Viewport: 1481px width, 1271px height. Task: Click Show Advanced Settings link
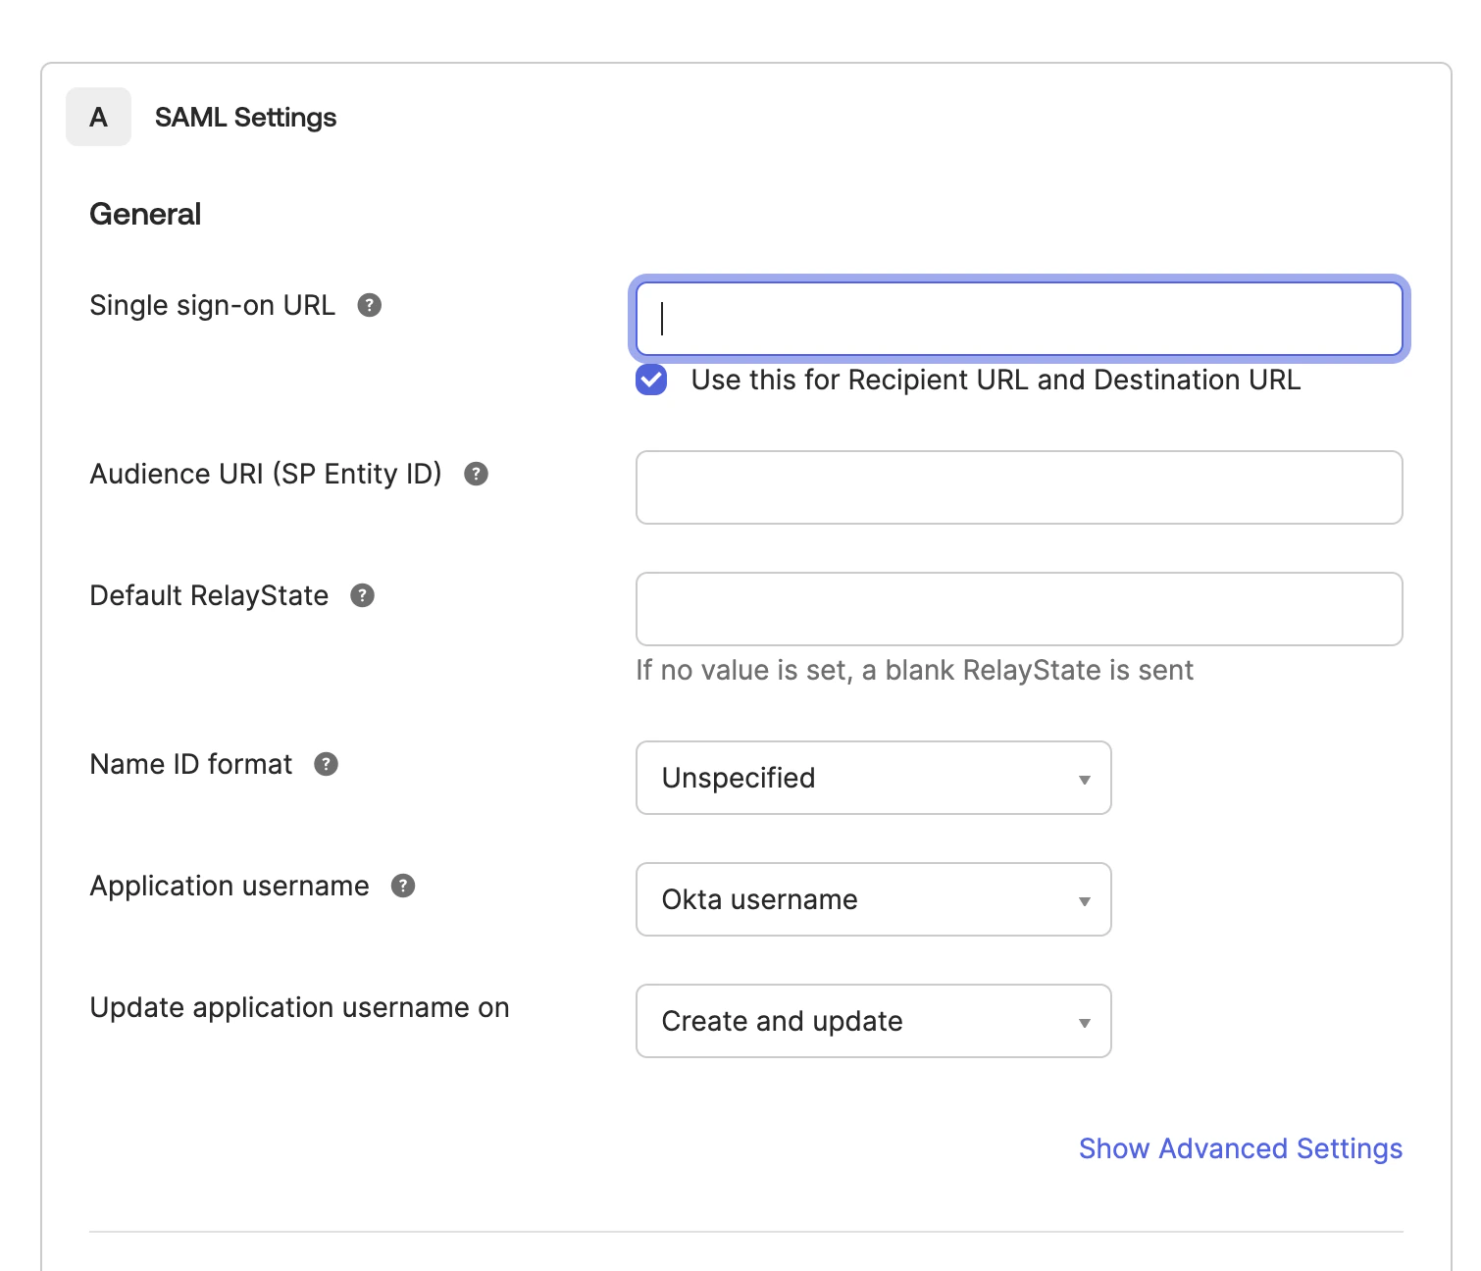tap(1240, 1148)
